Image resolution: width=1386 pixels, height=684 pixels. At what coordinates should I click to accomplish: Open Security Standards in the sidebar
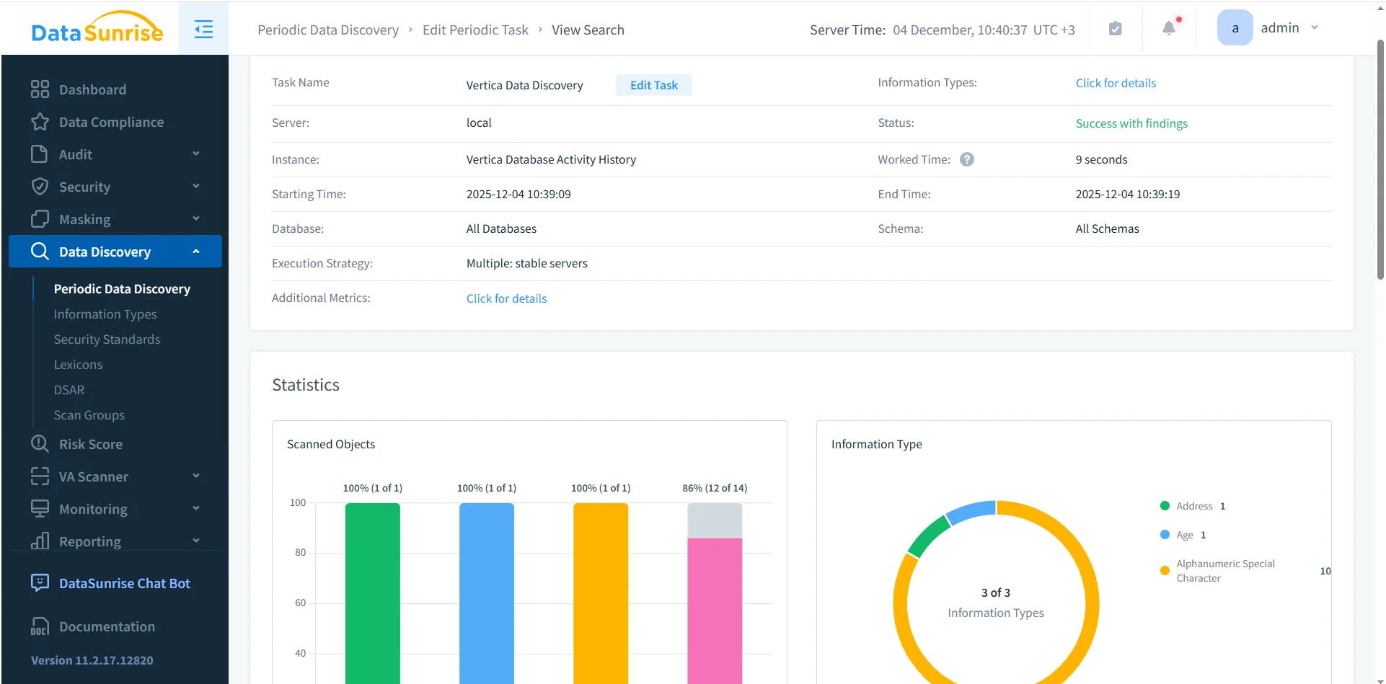point(107,339)
